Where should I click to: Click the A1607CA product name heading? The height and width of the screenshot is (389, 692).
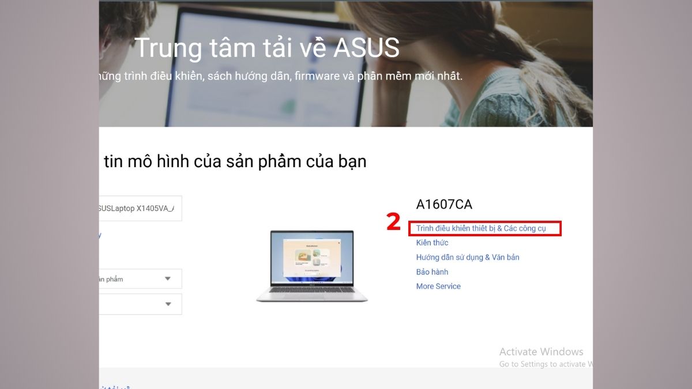click(x=444, y=204)
